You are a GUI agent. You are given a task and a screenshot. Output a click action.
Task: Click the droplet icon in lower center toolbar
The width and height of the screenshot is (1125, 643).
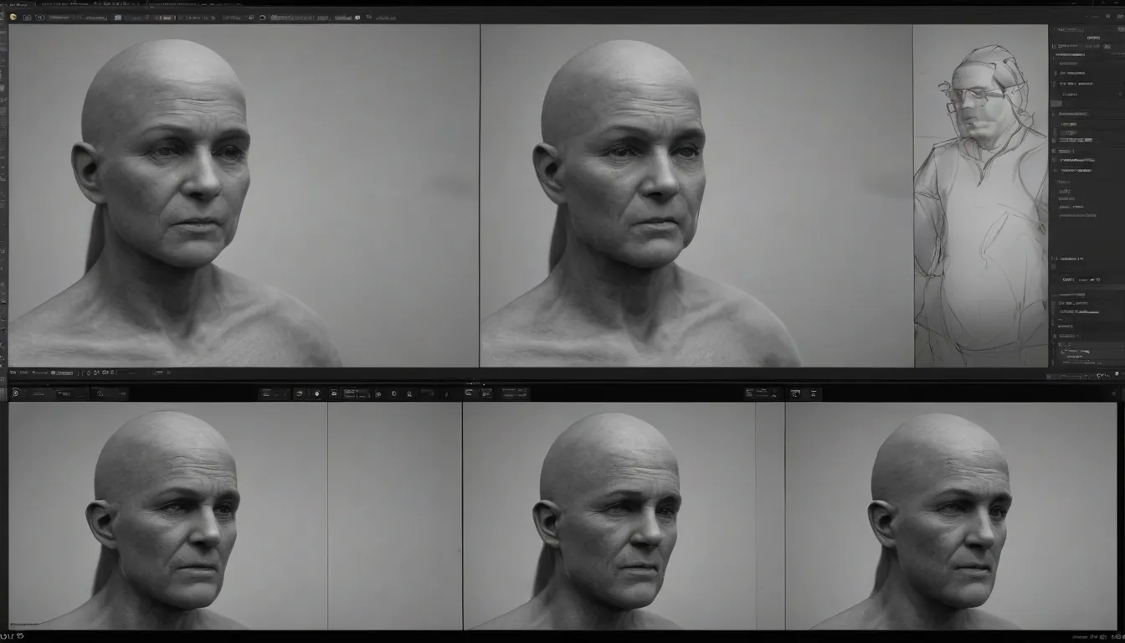pyautogui.click(x=317, y=393)
